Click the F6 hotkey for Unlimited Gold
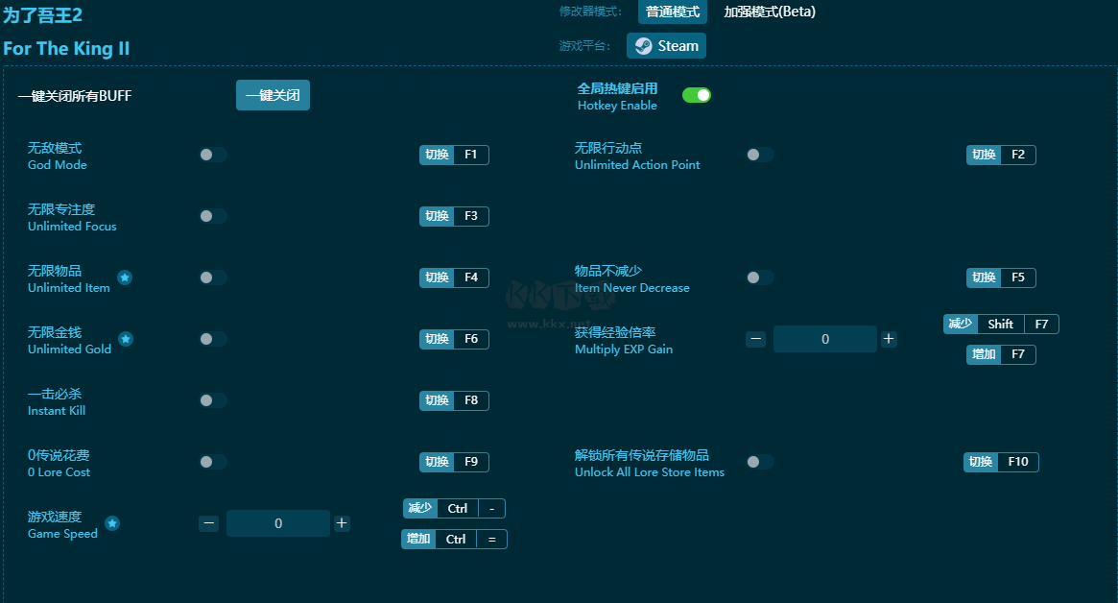The width and height of the screenshot is (1118, 603). (454, 339)
